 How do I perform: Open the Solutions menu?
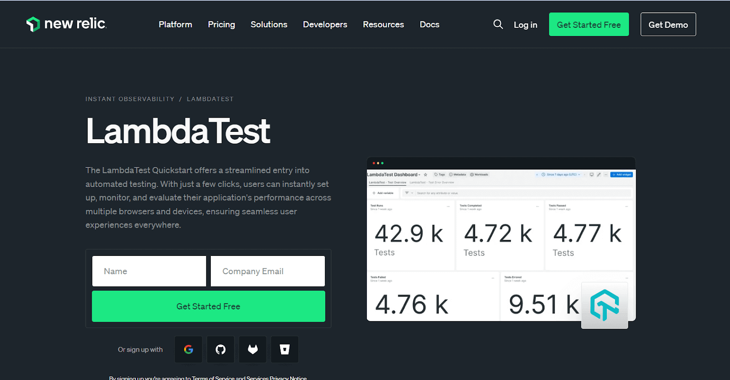[x=269, y=25]
